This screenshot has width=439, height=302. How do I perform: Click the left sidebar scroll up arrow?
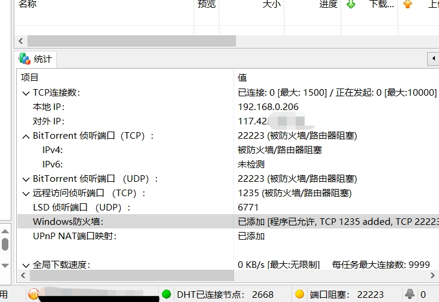coord(5,231)
